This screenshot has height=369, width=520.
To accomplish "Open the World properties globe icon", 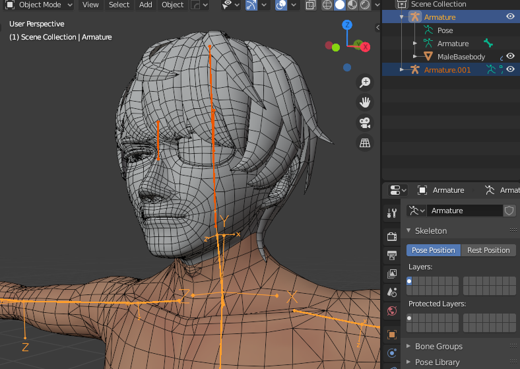I will 392,310.
